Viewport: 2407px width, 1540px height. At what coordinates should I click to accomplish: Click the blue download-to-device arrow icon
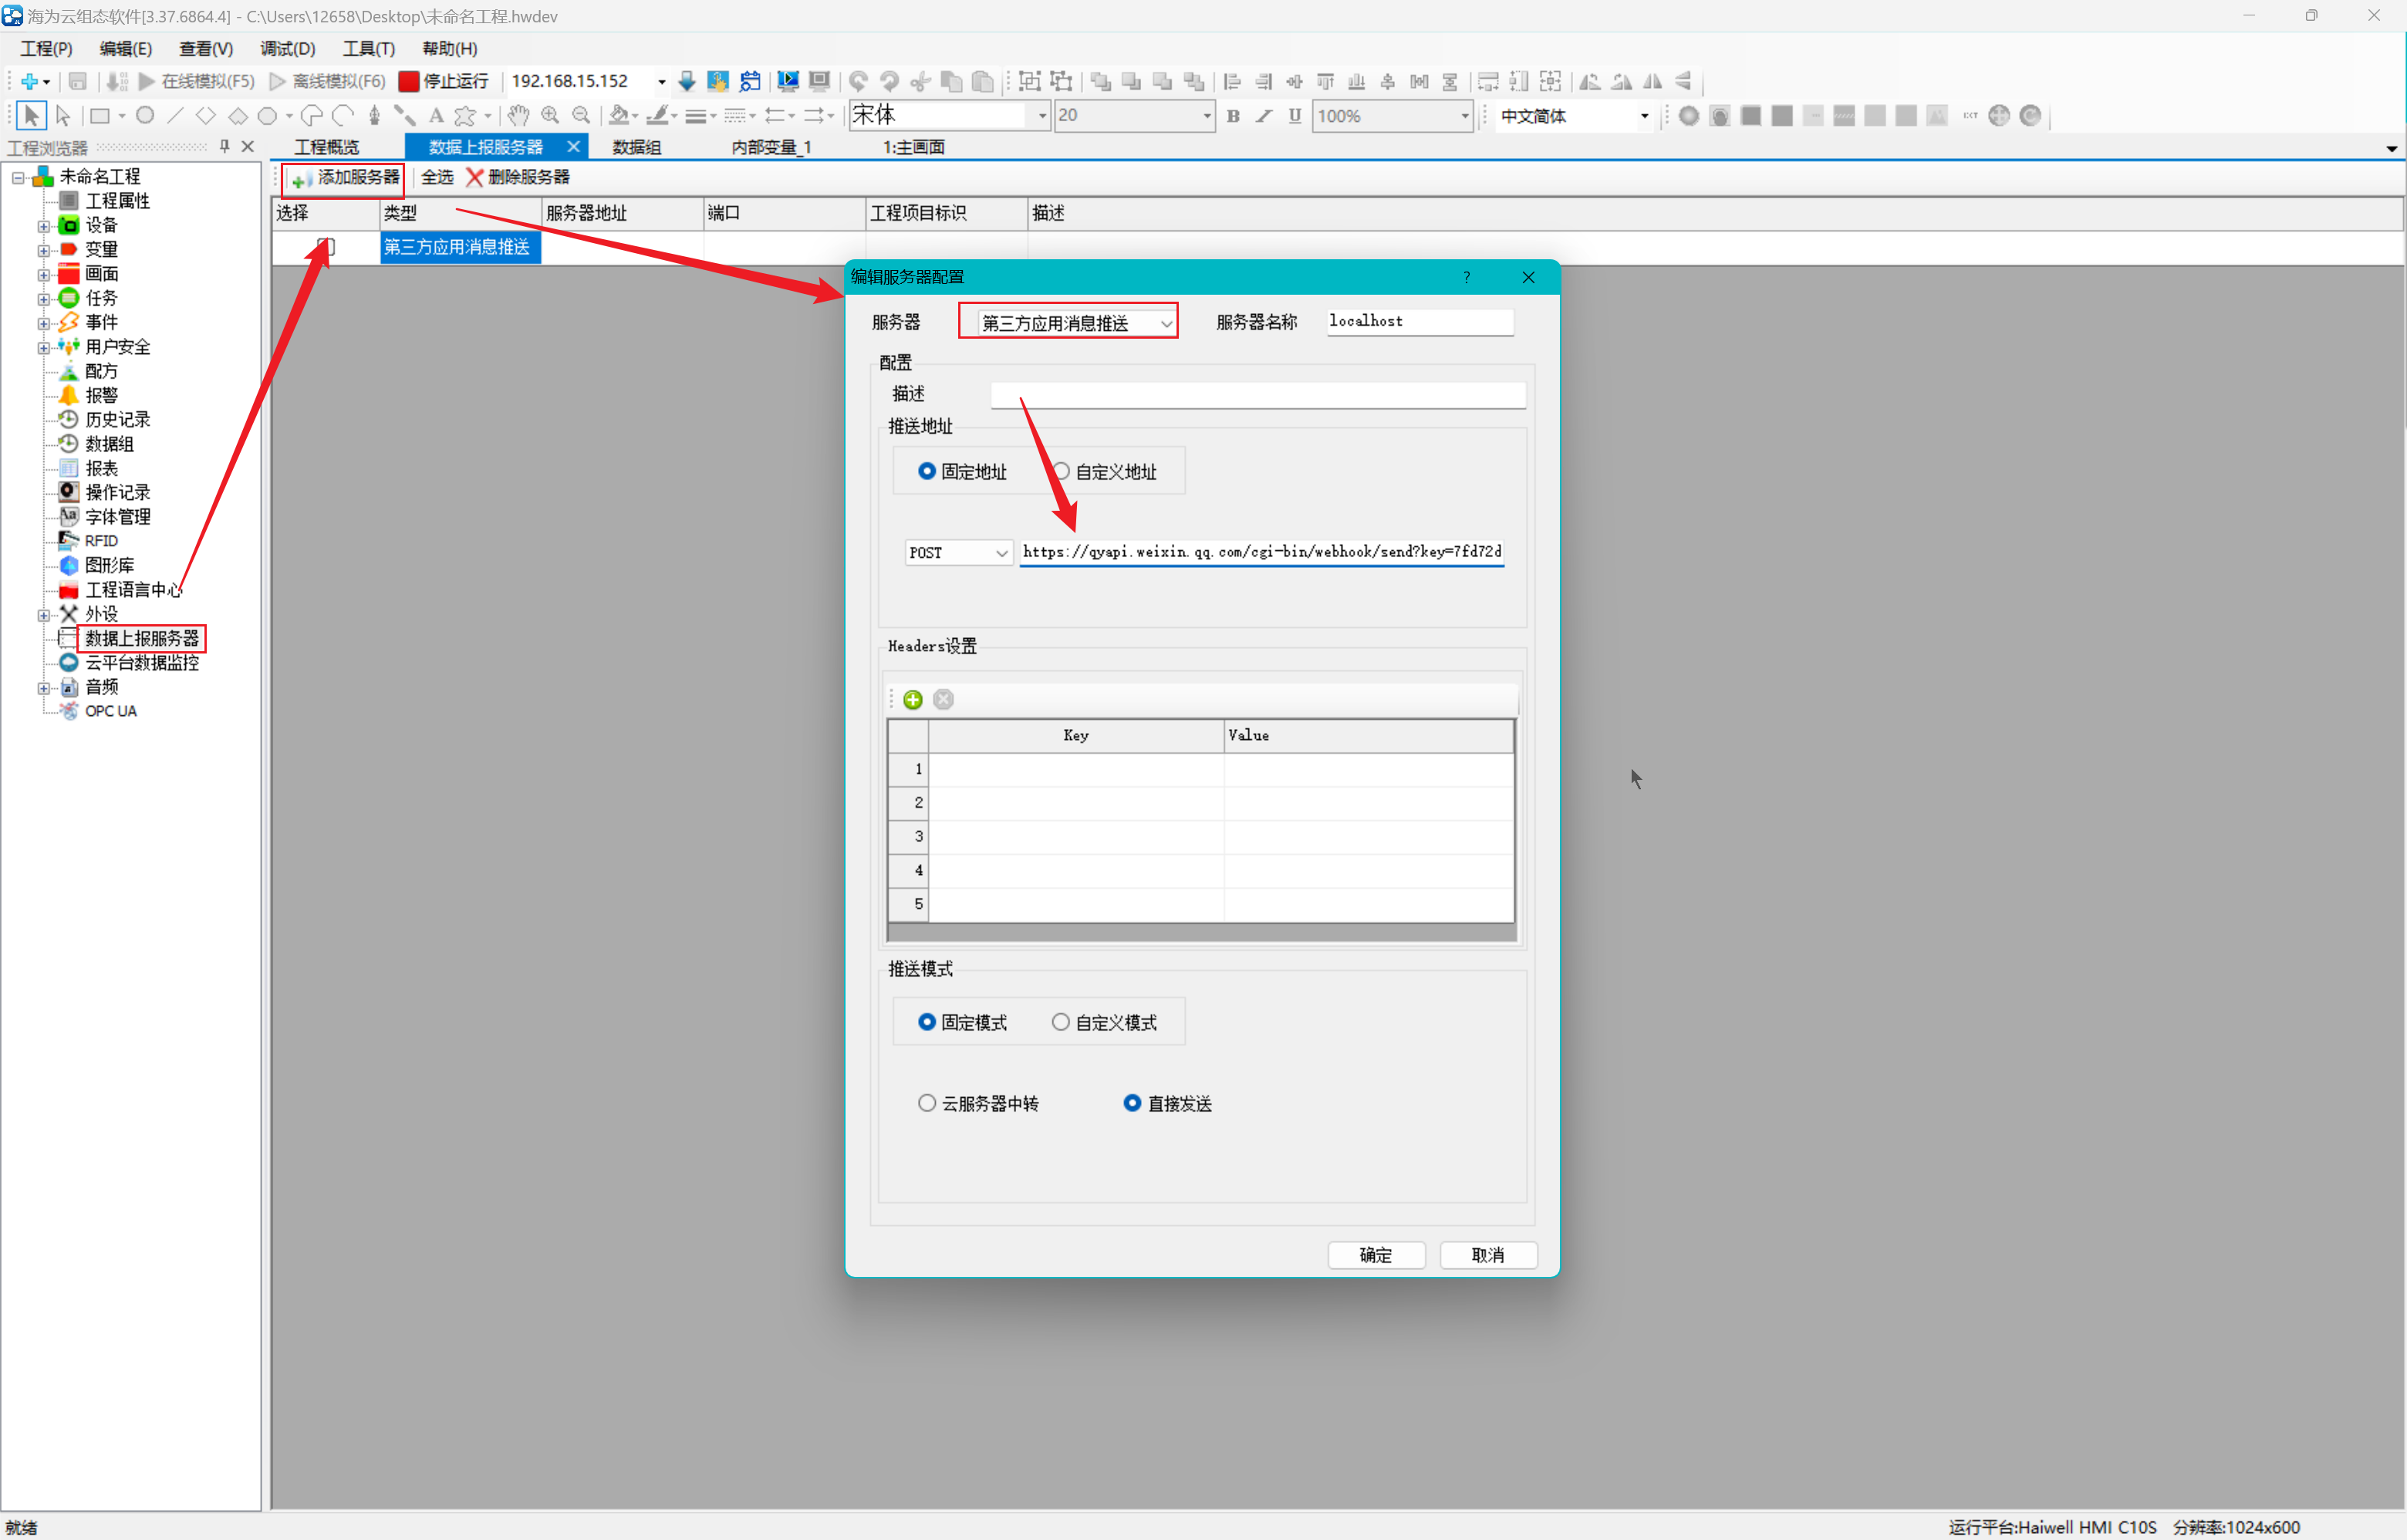click(687, 81)
